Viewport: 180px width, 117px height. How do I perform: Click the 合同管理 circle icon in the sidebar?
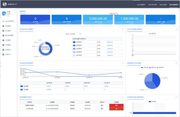[3, 26]
